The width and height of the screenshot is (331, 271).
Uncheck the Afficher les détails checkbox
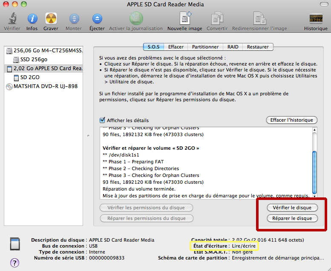point(102,120)
